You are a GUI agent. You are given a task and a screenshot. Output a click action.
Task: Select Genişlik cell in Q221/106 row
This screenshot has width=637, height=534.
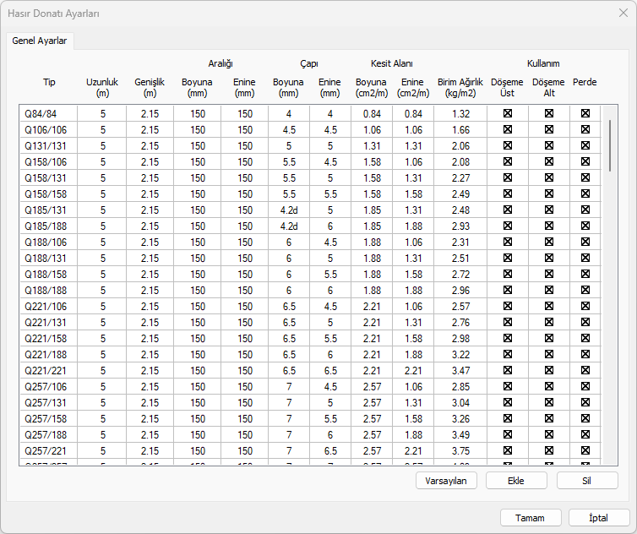pyautogui.click(x=150, y=306)
